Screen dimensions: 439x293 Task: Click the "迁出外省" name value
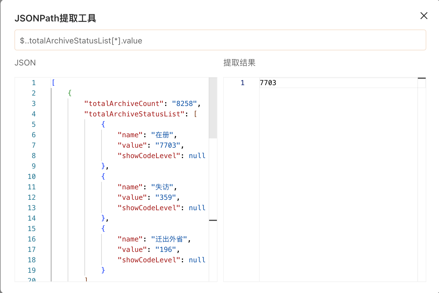[x=169, y=239]
